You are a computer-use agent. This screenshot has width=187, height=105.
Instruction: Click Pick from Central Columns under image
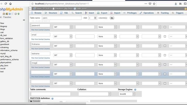coord(41,67)
